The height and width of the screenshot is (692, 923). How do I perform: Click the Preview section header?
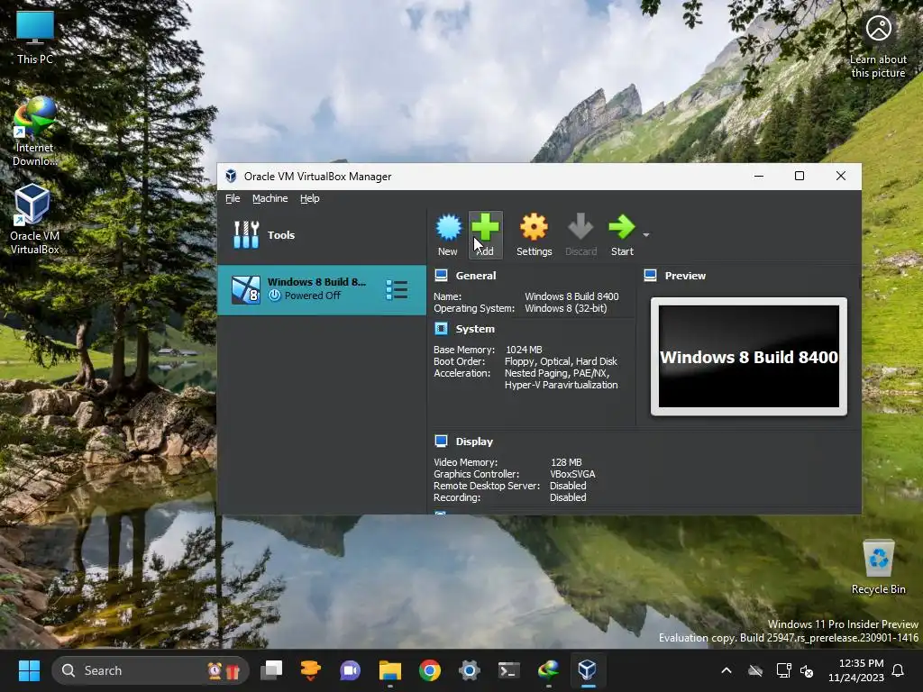tap(685, 276)
